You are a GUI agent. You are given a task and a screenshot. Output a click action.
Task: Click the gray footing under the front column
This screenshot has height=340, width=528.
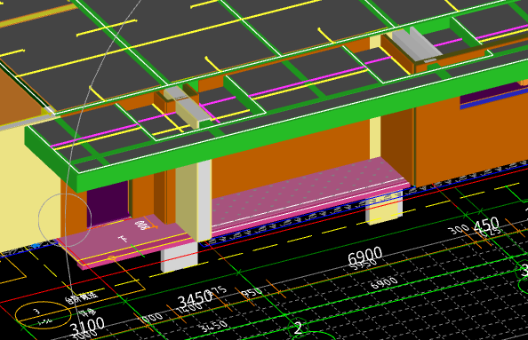180,257
